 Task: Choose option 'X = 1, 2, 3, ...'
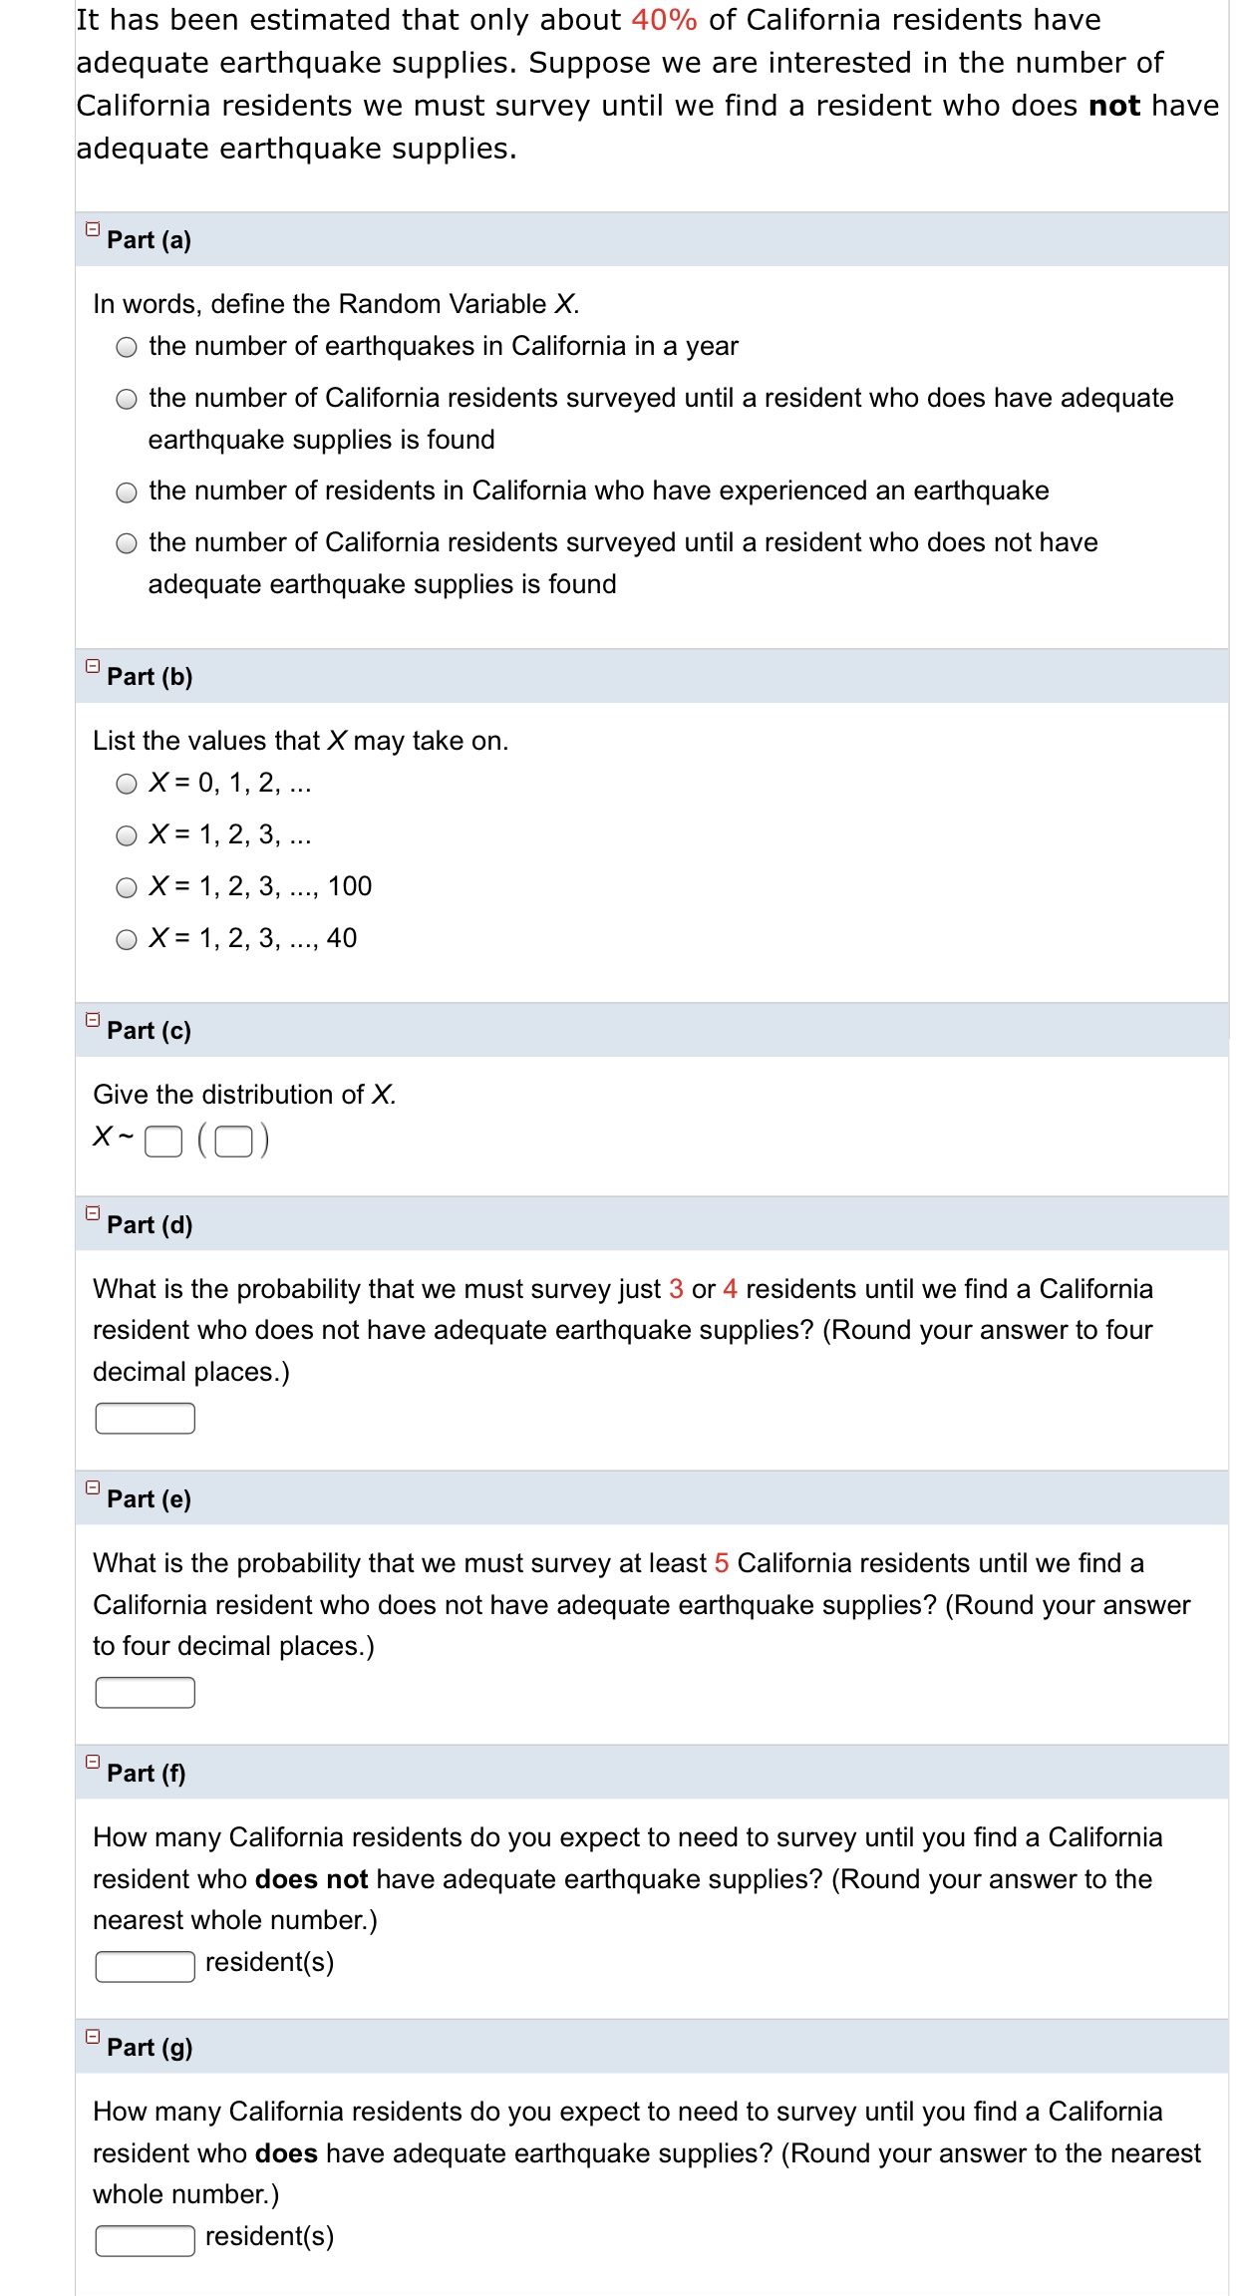click(126, 837)
